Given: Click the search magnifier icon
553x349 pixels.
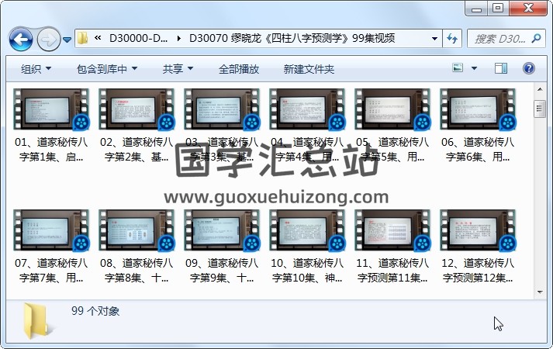Looking at the screenshot, I should pyautogui.click(x=536, y=38).
